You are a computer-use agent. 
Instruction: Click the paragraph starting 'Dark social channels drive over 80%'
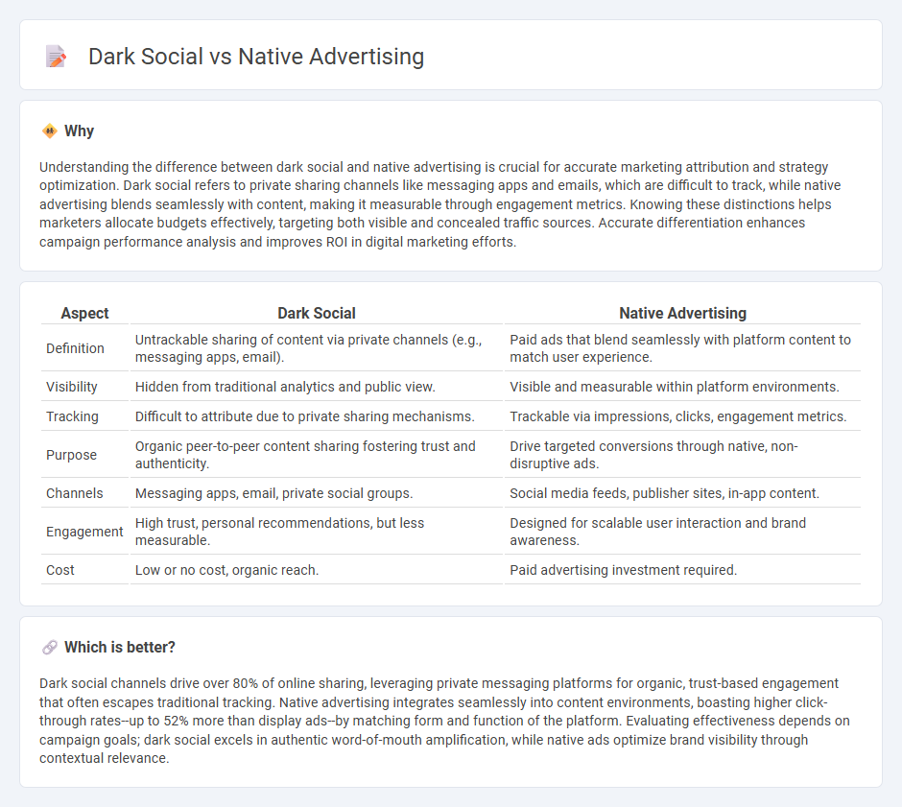pyautogui.click(x=444, y=722)
